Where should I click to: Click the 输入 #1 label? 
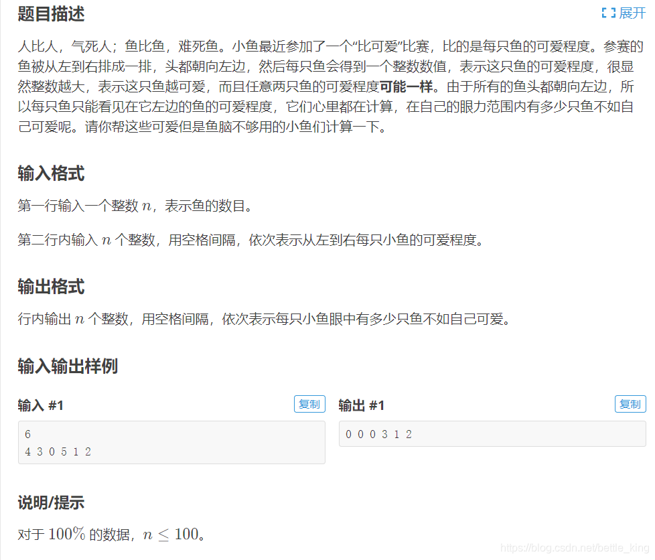point(41,405)
